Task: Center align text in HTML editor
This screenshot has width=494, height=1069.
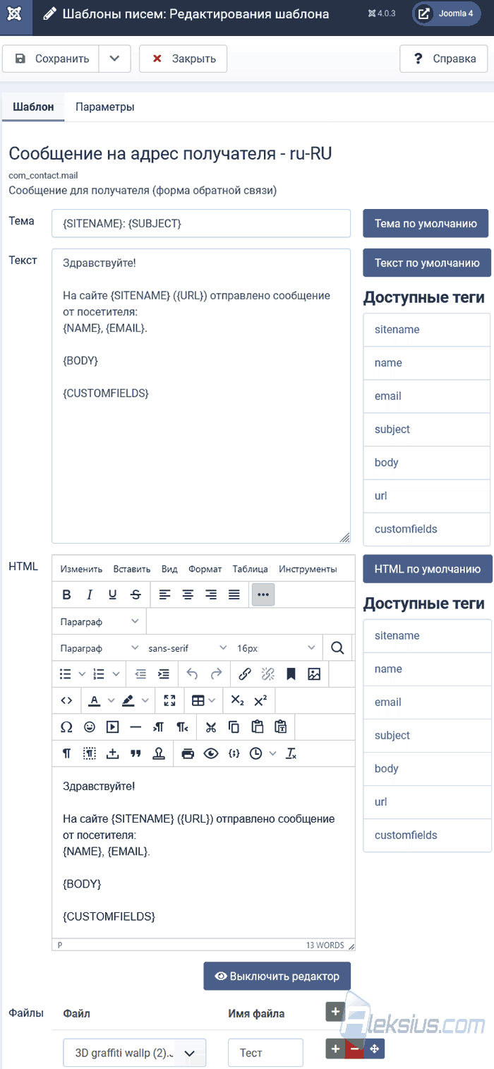Action: [188, 595]
